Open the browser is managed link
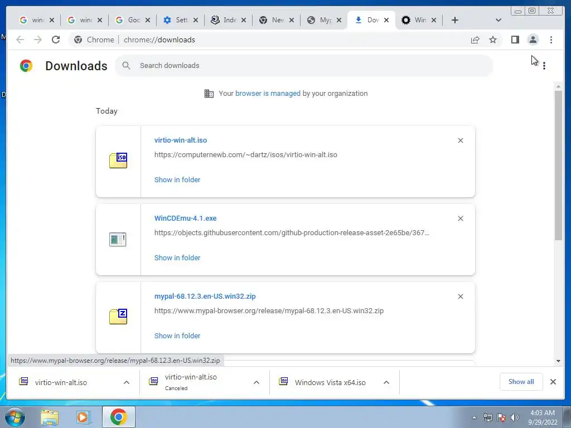The image size is (571, 428). pos(268,94)
